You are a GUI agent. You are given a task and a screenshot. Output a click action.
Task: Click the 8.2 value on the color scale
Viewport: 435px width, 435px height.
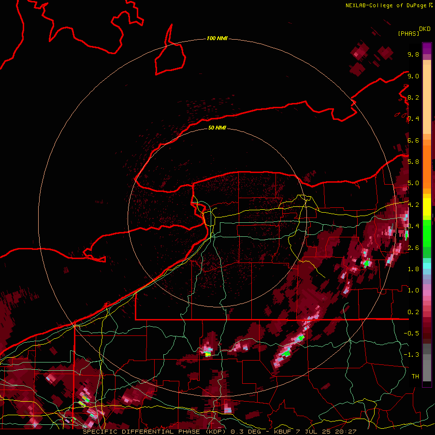(x=413, y=97)
